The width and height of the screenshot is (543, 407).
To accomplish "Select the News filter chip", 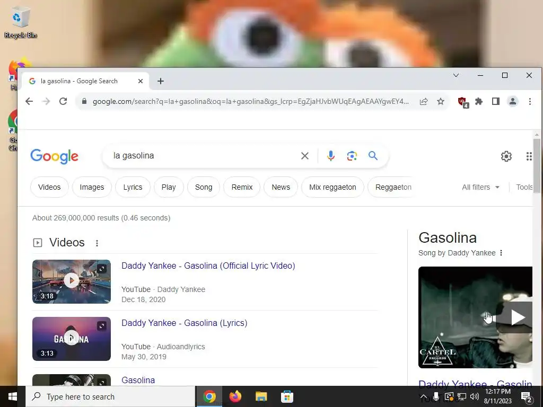I will [x=281, y=187].
